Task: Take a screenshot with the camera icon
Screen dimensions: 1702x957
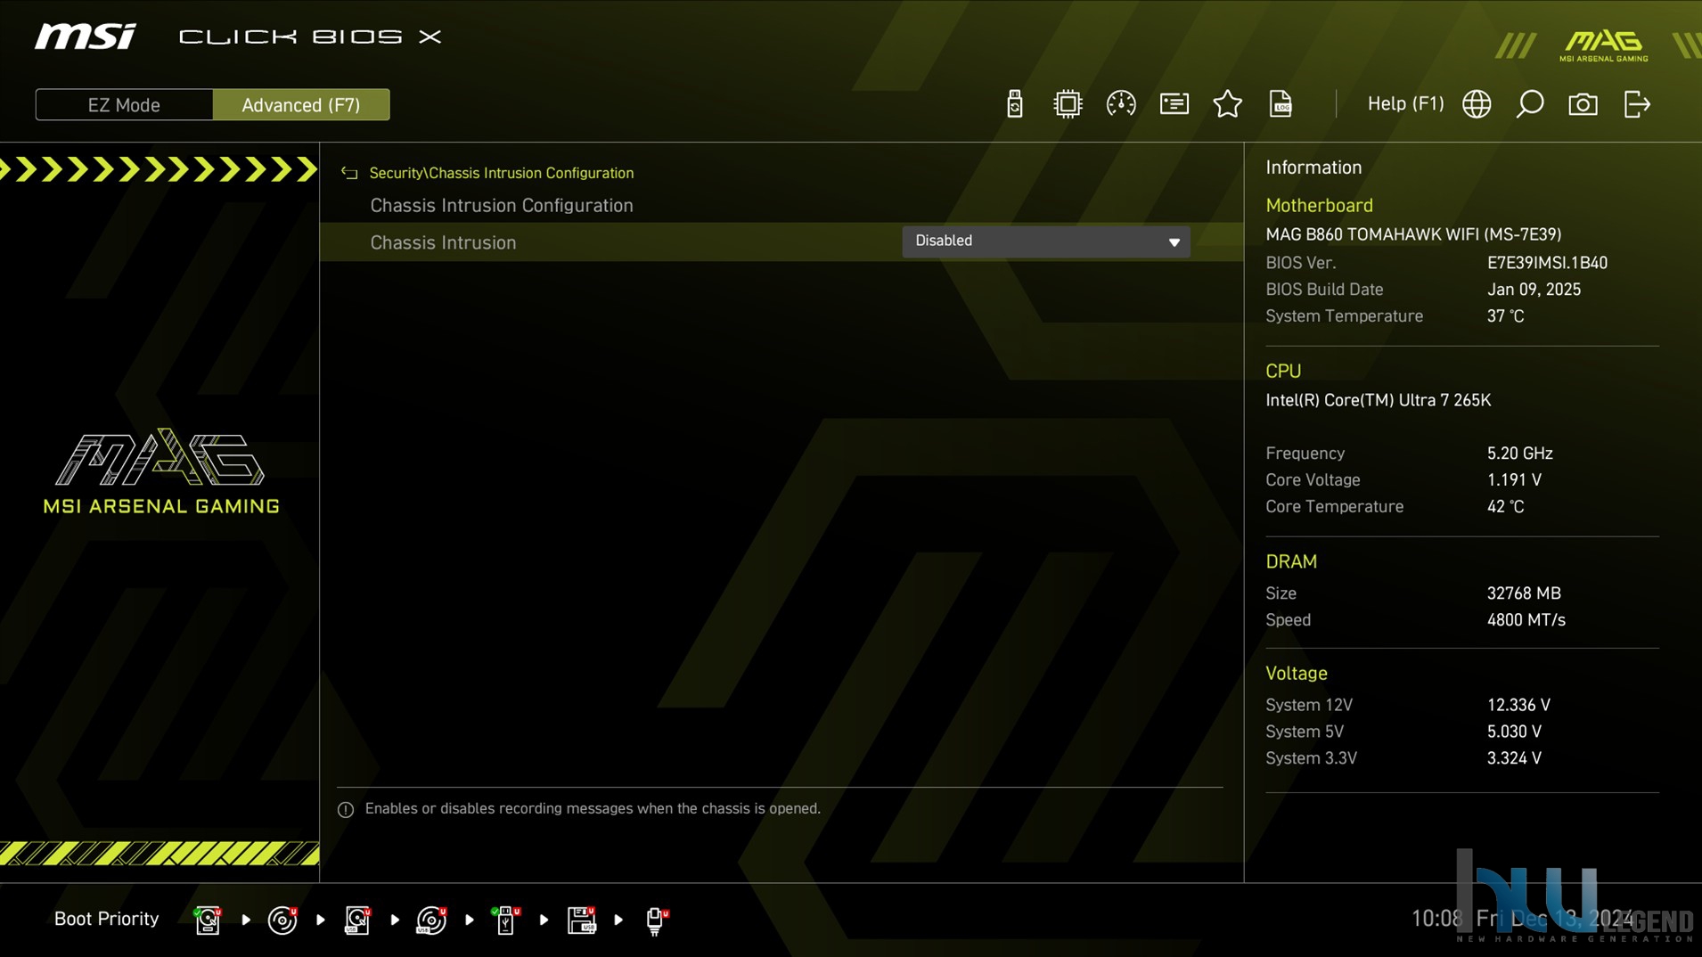Action: pyautogui.click(x=1583, y=104)
